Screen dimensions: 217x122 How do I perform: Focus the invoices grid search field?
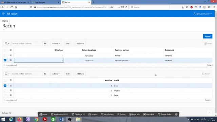pos(26,43)
